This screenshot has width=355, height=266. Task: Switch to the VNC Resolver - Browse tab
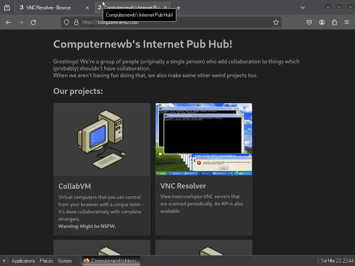coord(54,8)
